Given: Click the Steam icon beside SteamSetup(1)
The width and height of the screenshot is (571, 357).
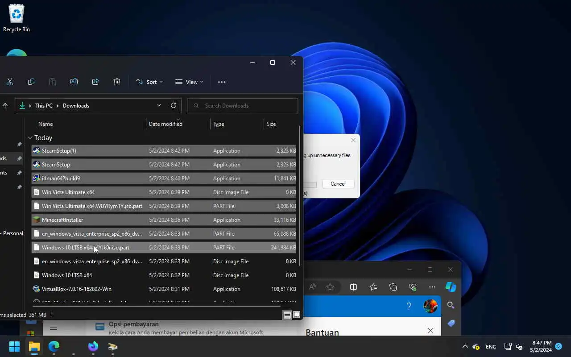Looking at the screenshot, I should (37, 151).
